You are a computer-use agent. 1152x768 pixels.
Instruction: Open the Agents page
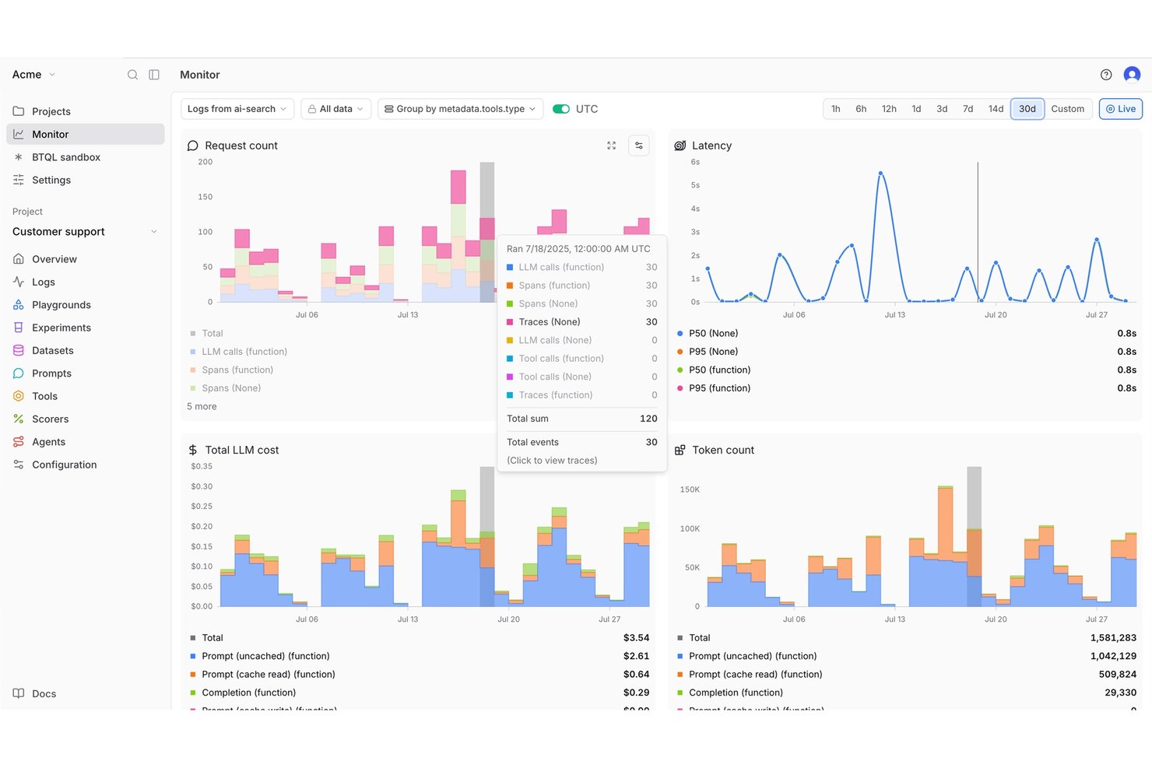(86, 442)
